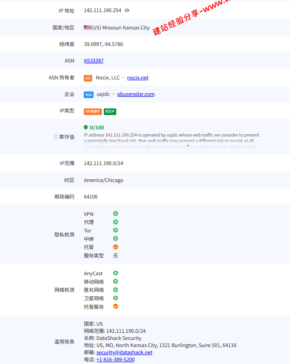Viewport: 290px width, 364px height.
Task: Email security@datashack.net link
Action: coord(124,352)
